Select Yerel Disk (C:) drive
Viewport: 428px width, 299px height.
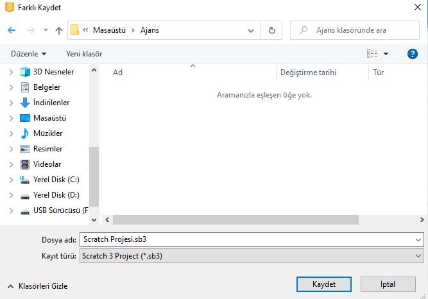(56, 180)
